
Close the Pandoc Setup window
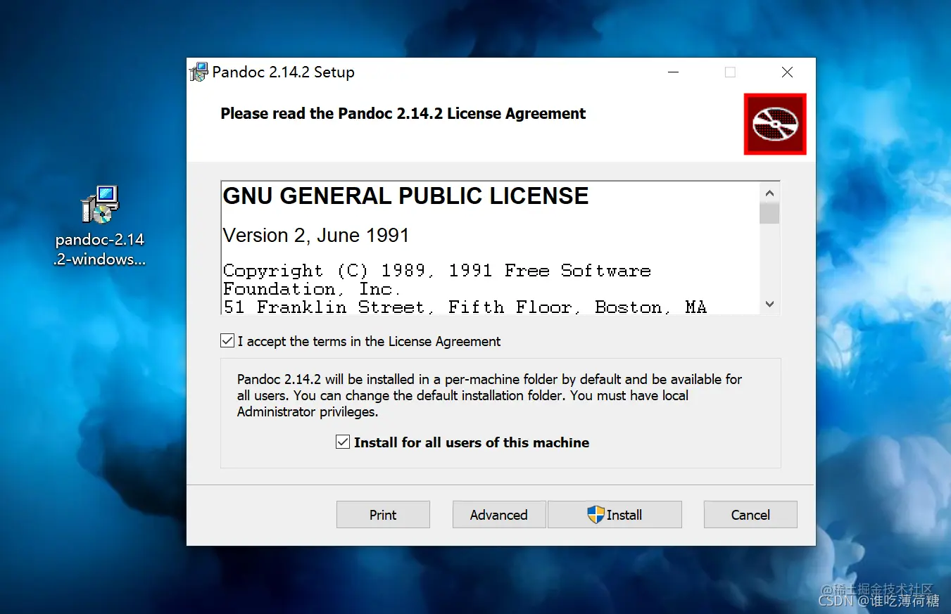(788, 72)
